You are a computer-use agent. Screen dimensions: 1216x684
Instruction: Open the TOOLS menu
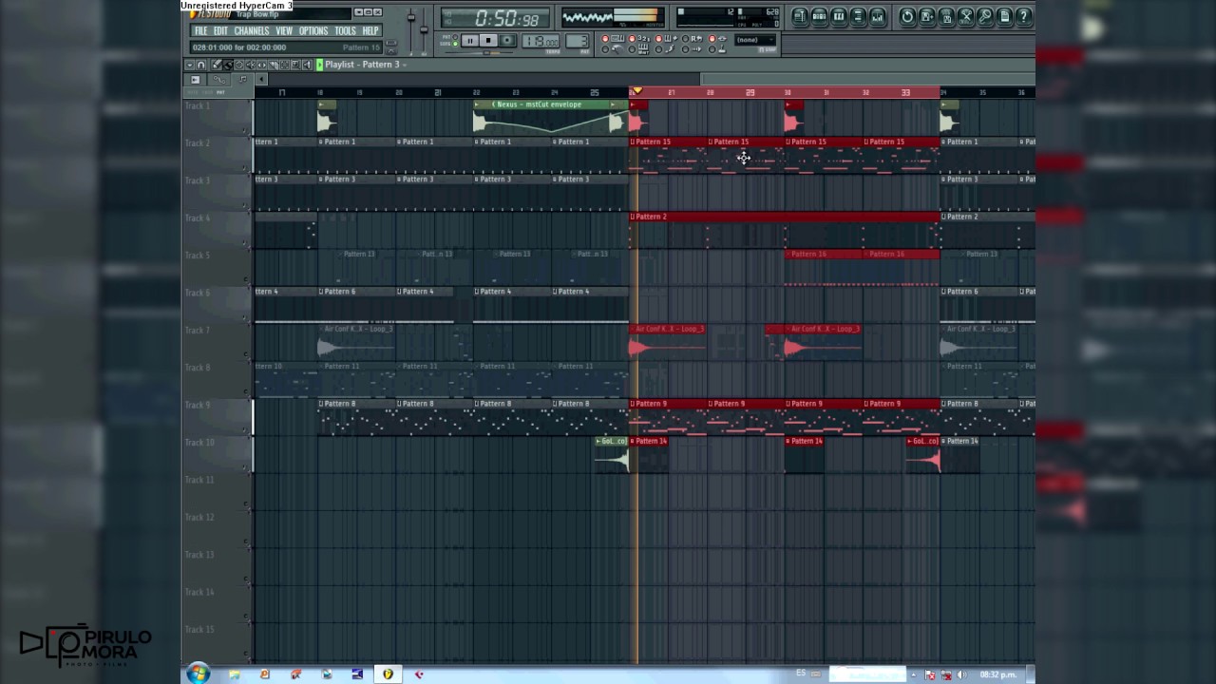pyautogui.click(x=345, y=31)
